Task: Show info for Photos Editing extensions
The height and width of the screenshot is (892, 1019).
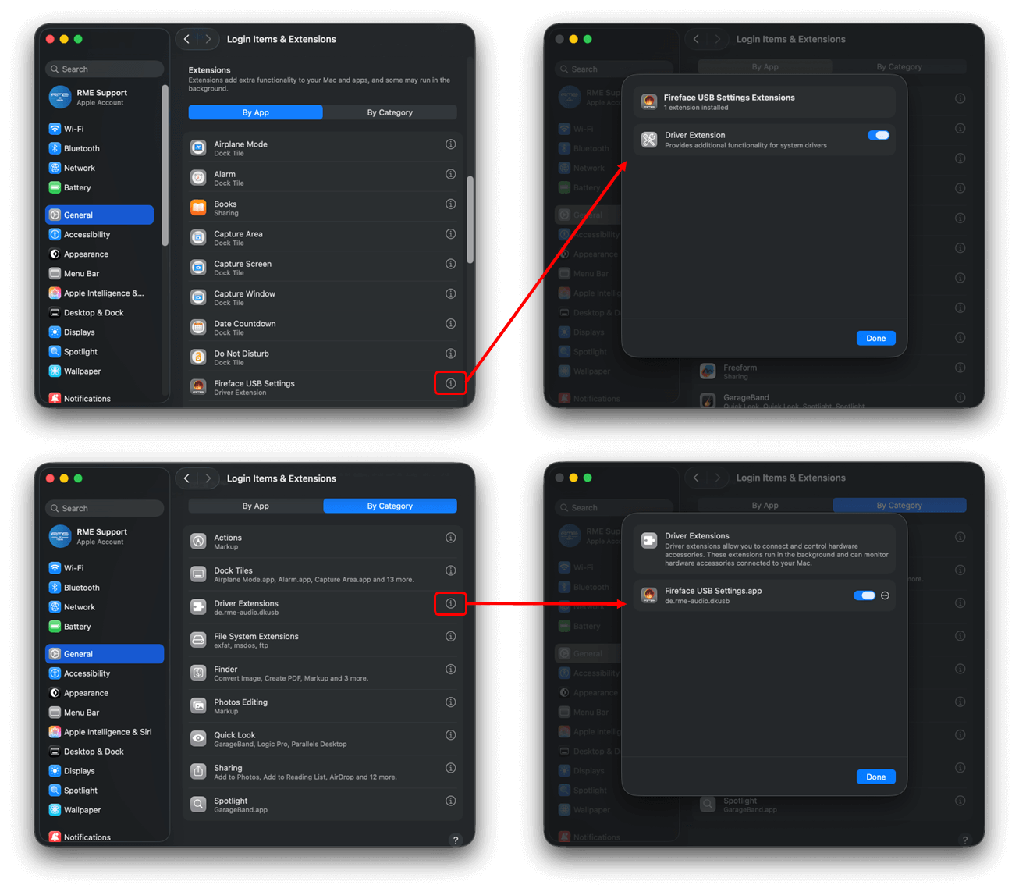Action: (x=450, y=702)
